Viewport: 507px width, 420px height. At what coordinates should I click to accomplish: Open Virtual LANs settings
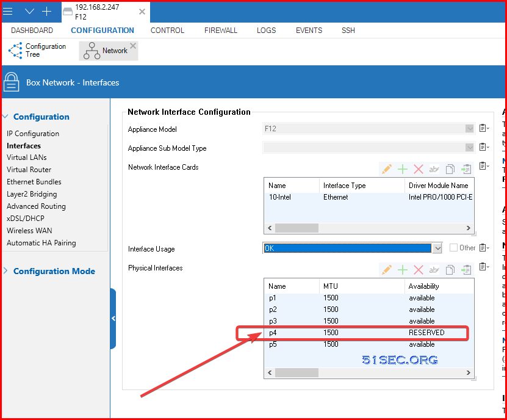pyautogui.click(x=27, y=157)
